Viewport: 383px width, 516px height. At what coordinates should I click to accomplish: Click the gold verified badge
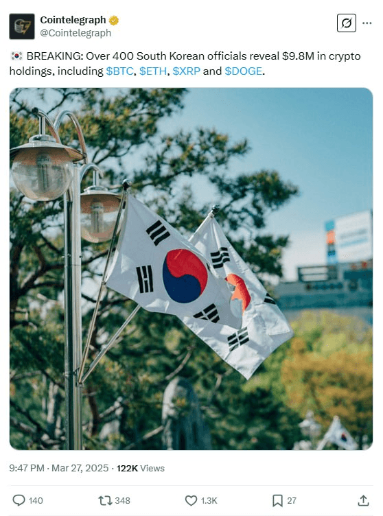coord(114,21)
